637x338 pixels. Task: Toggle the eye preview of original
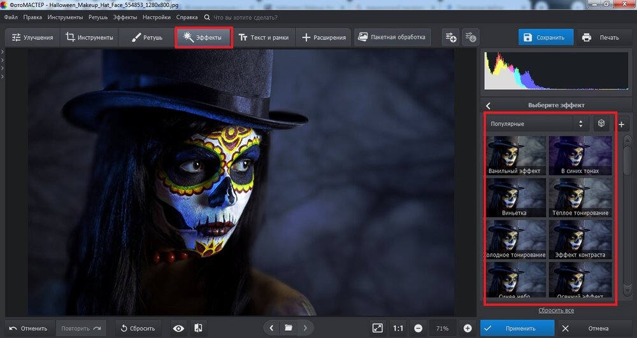point(179,328)
